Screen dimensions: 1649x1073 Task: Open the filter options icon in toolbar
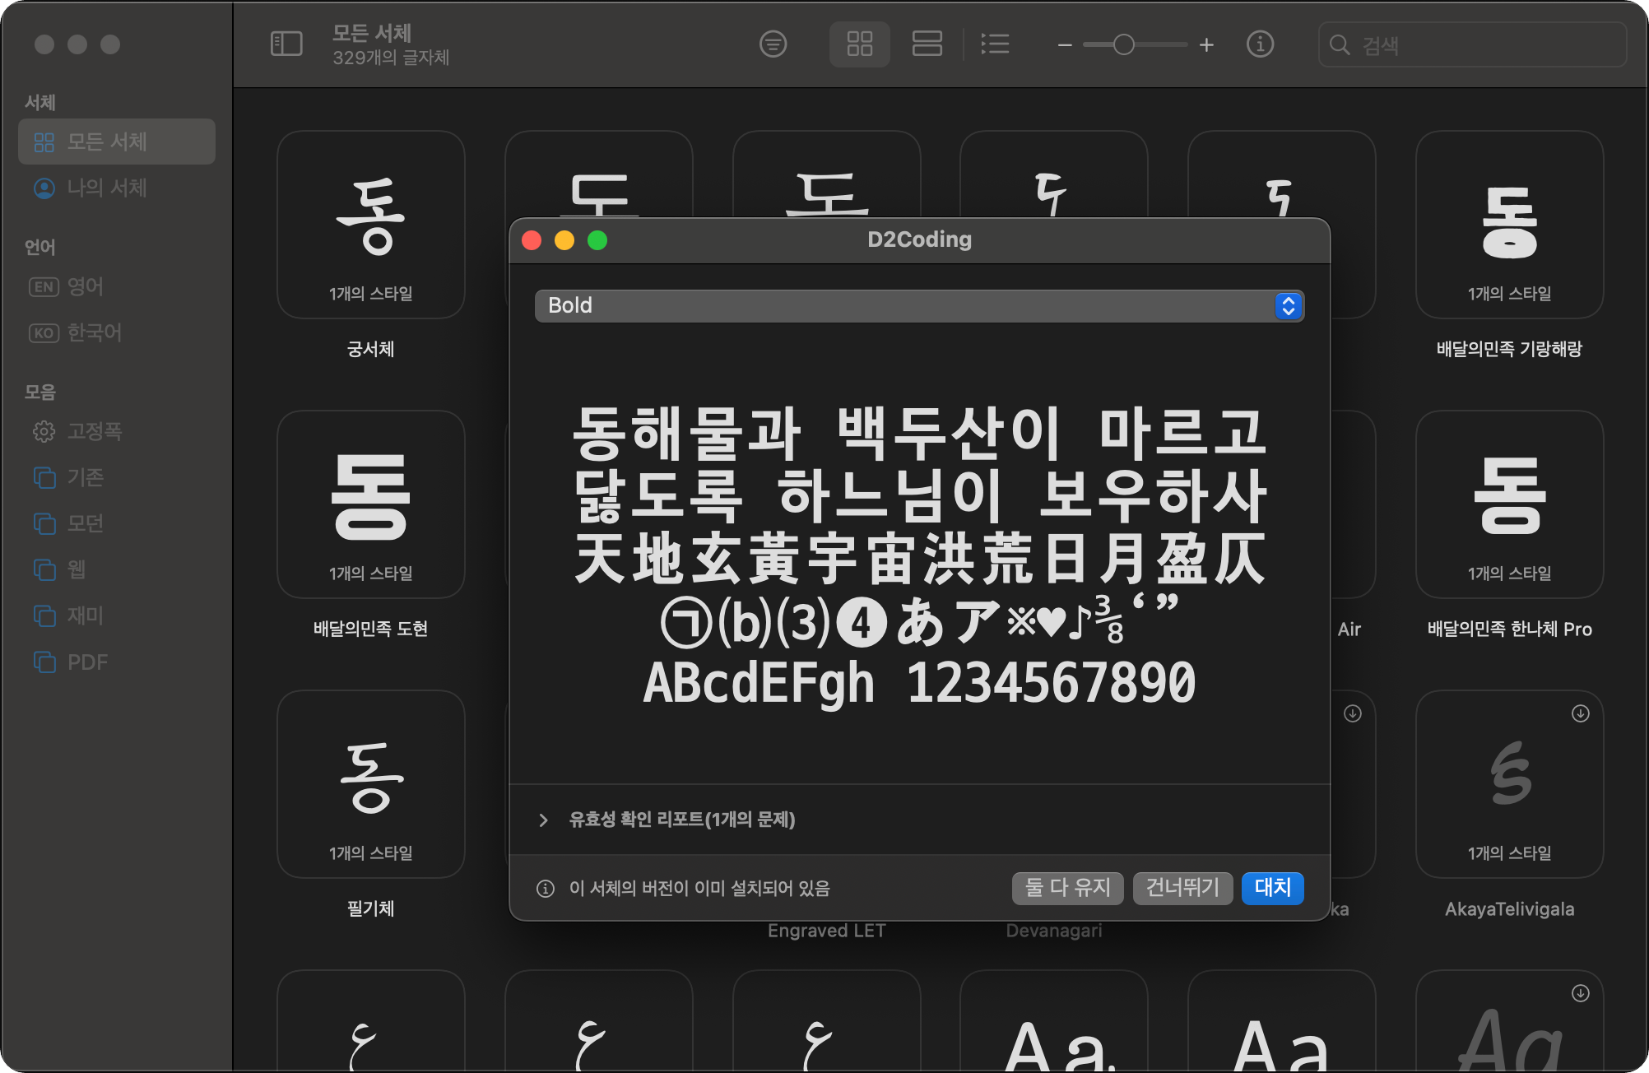tap(773, 44)
